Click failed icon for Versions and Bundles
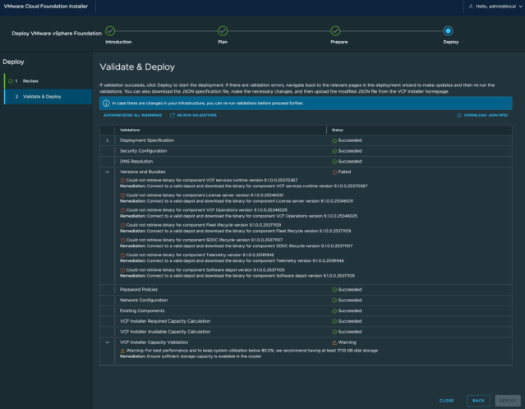 334,172
